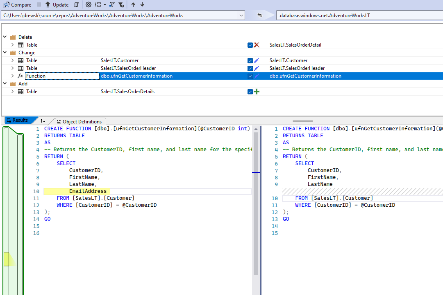
Task: Uncheck SalesLT.SalesOrderDetail in the Delete group
Action: point(250,45)
